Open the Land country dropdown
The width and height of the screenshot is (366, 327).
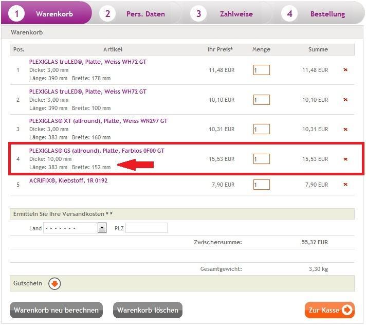[x=75, y=228]
